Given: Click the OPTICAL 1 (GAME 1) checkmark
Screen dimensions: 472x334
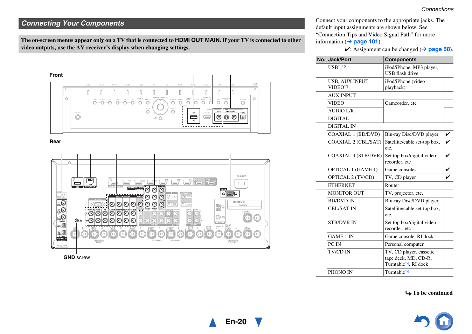Looking at the screenshot, I should pyautogui.click(x=447, y=169).
